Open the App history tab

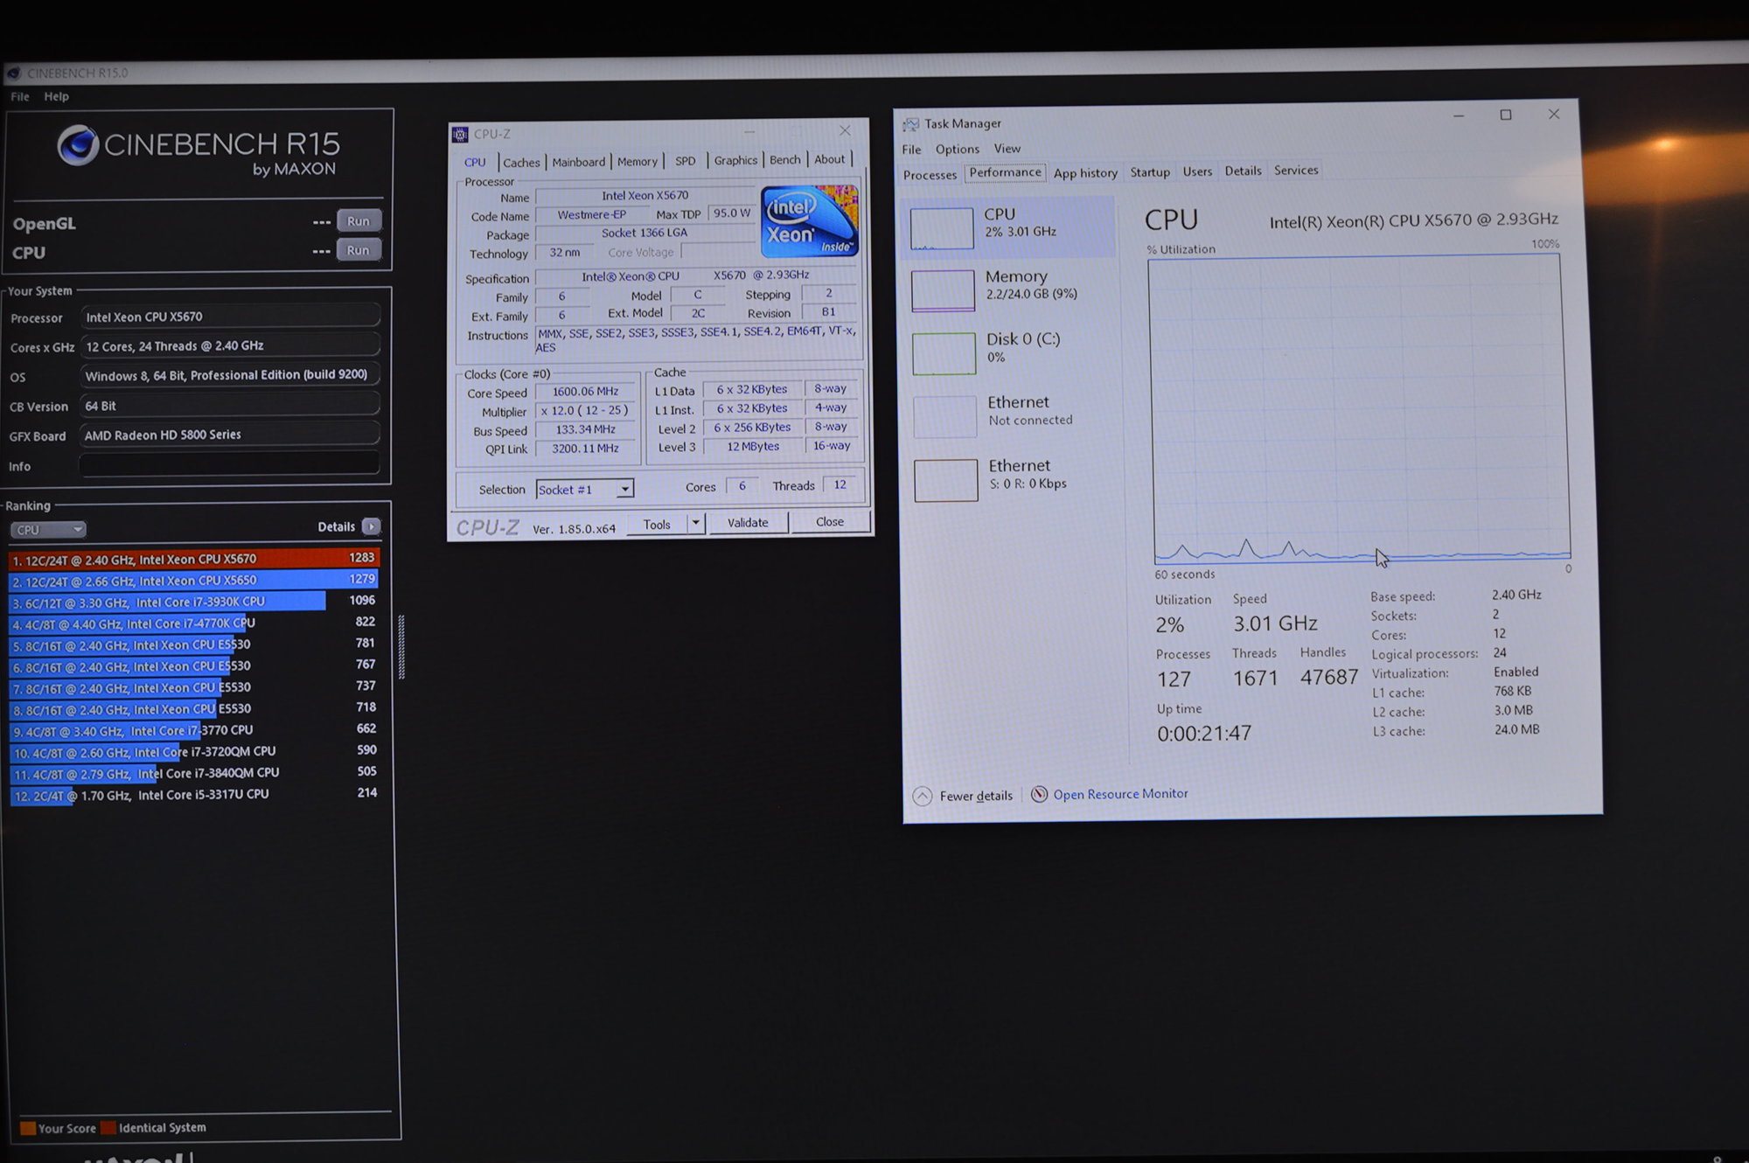point(1085,173)
